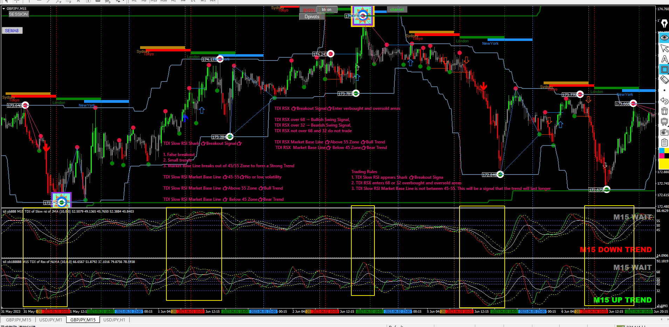Click the 2023.05.31 18:00 time marker
Viewport: 669px width, 327px height.
(100, 311)
